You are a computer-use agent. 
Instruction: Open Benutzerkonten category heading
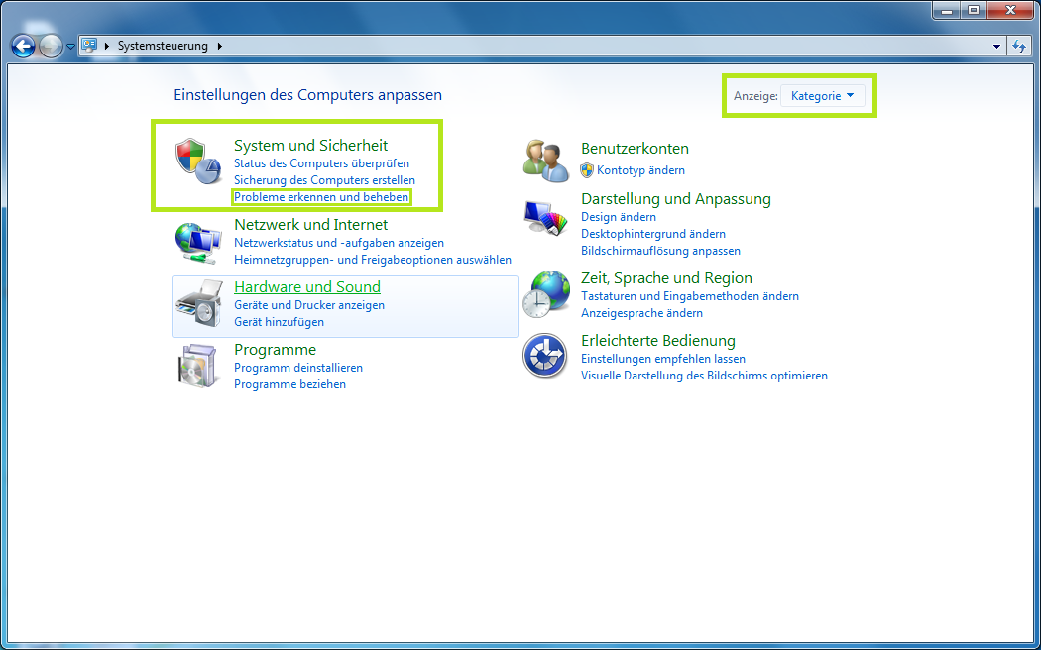pyautogui.click(x=635, y=149)
